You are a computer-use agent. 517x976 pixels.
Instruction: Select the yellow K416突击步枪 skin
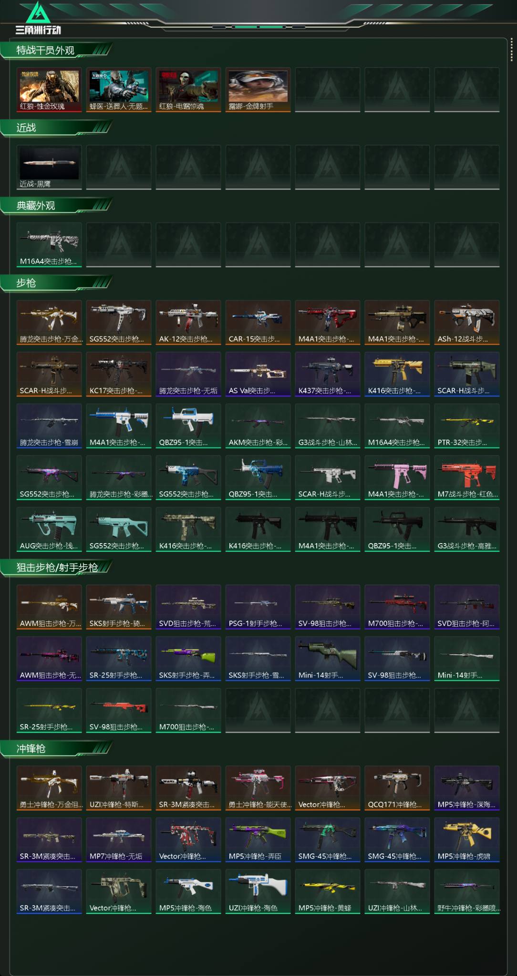coord(397,374)
